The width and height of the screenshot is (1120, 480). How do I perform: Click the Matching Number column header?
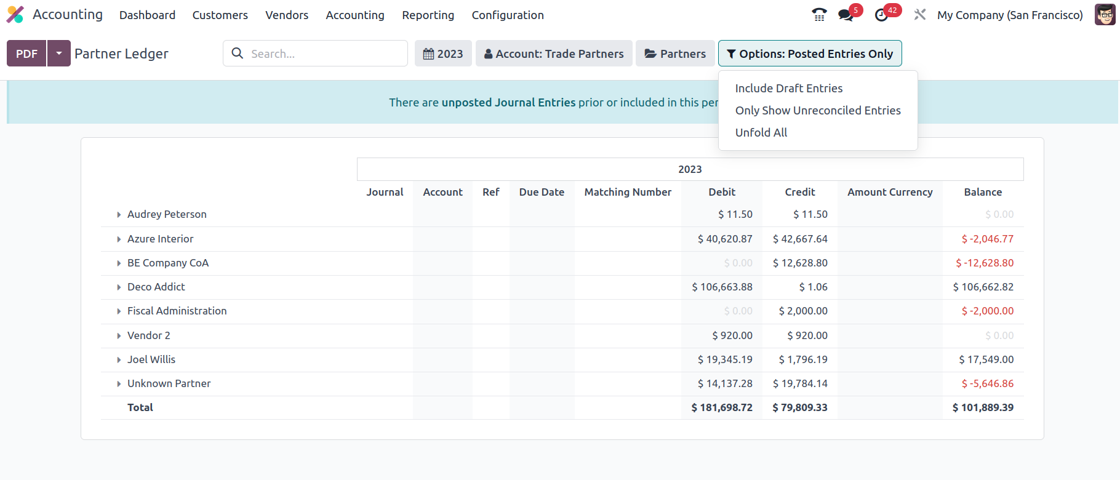pos(628,192)
